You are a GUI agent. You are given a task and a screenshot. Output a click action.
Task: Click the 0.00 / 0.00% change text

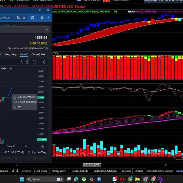38,43
